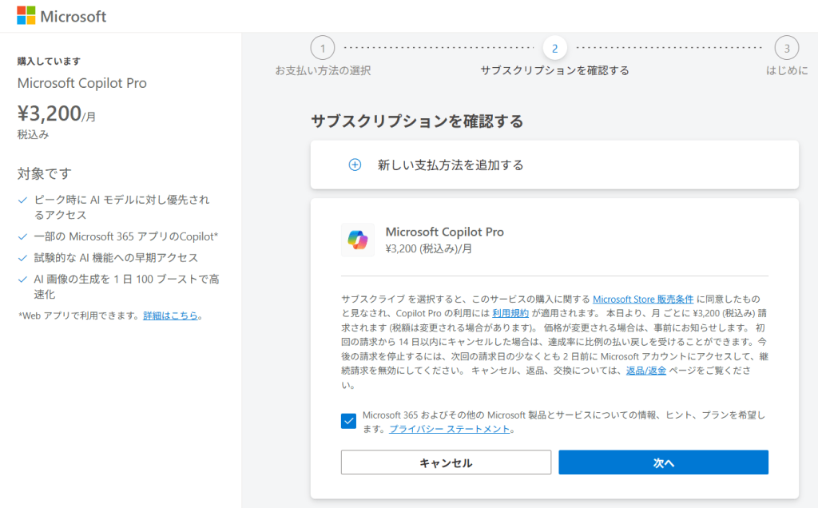Screen dimensions: 818x508
Task: Open the 詳細はこちら link
Action: coord(171,316)
